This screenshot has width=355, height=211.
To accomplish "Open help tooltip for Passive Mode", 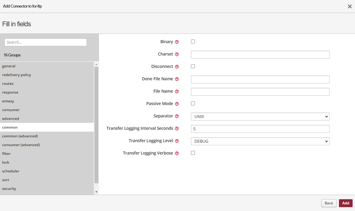I will [x=177, y=104].
